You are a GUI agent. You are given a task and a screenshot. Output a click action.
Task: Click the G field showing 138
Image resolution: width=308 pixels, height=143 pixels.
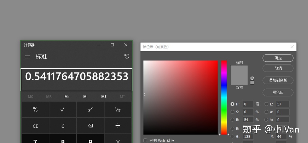pyautogui.click(x=248, y=137)
